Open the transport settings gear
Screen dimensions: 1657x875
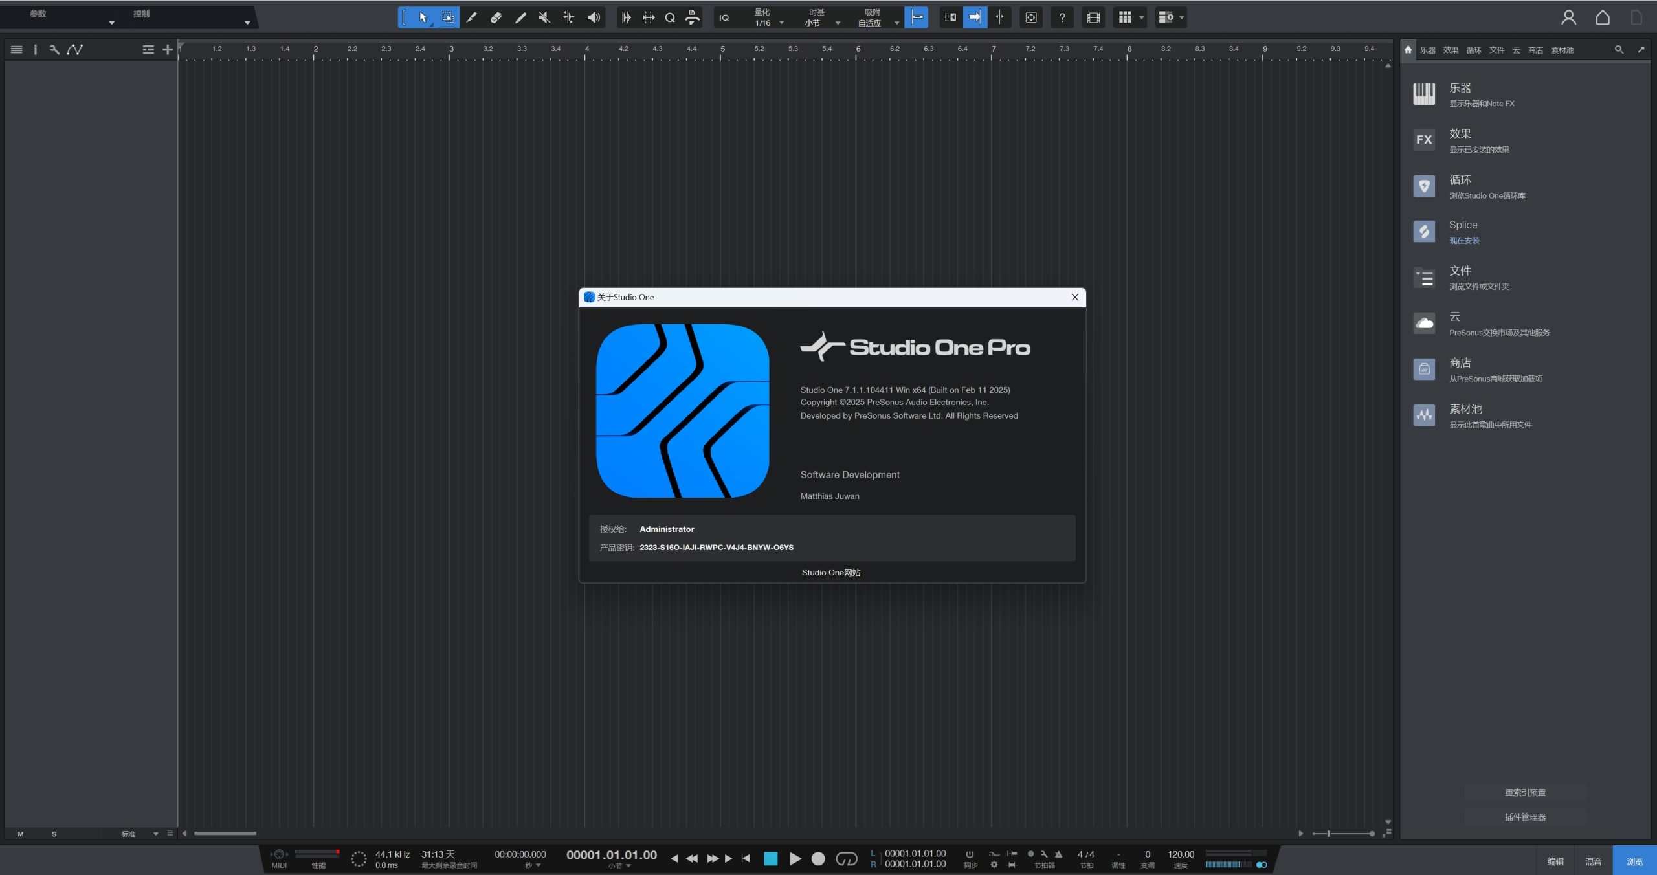[x=994, y=865]
